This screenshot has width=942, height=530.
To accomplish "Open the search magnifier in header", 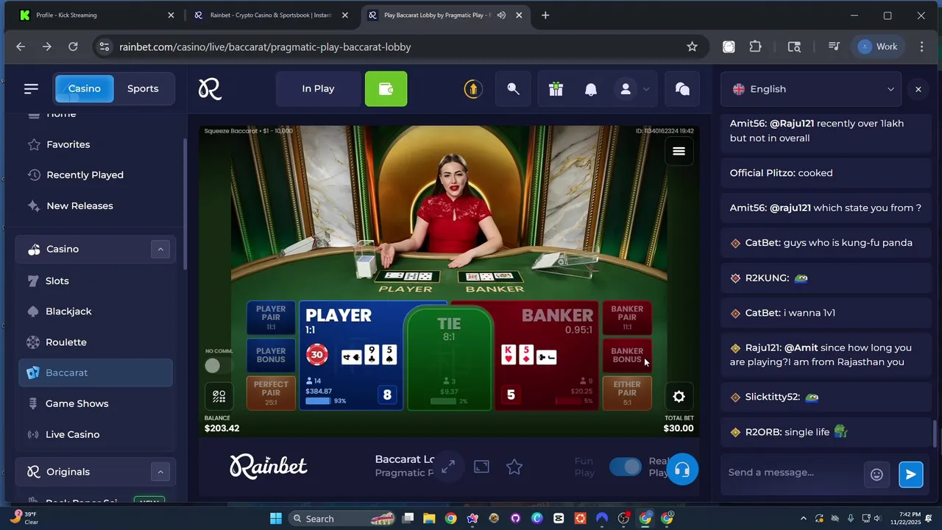I will tap(514, 89).
